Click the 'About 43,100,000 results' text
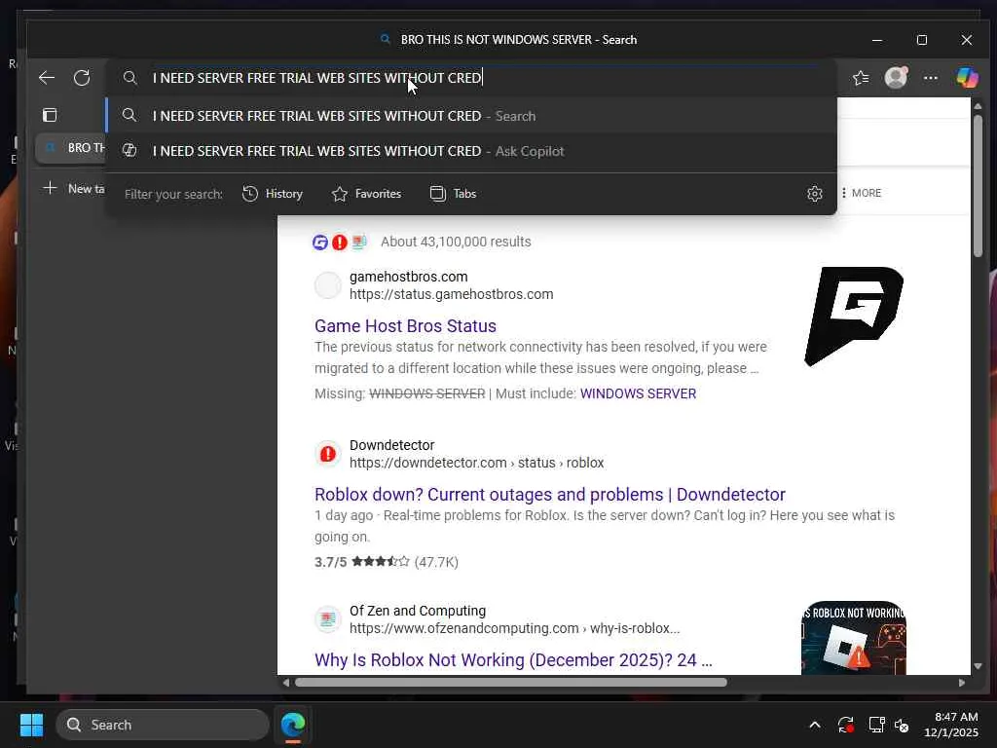The image size is (997, 748). 456,242
